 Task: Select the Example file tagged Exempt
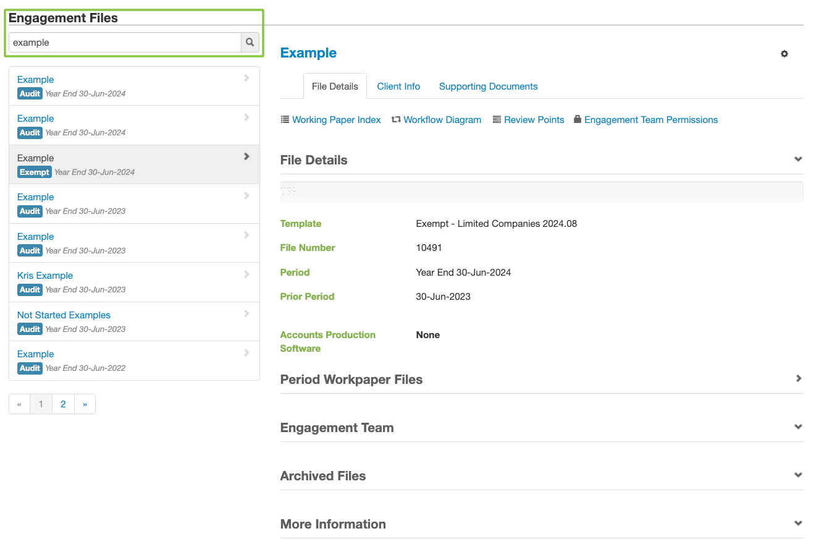click(x=134, y=164)
